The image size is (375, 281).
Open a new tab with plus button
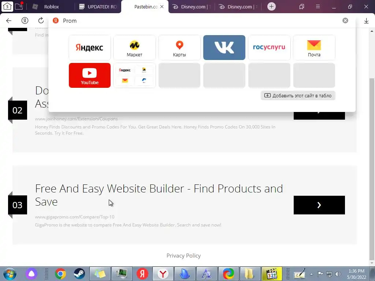click(x=271, y=7)
